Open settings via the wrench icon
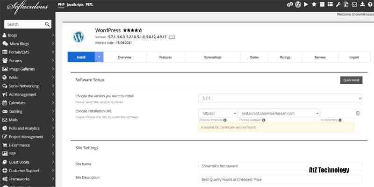Viewport: 374px width, 187px height. pos(338,4)
